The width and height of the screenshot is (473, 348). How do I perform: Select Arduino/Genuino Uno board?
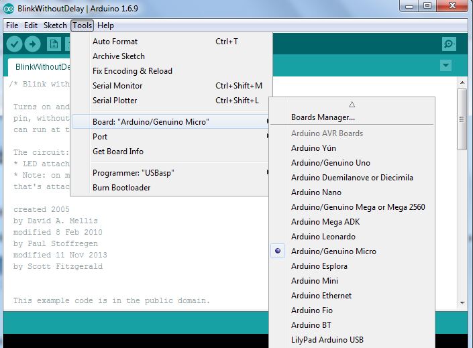(x=352, y=163)
